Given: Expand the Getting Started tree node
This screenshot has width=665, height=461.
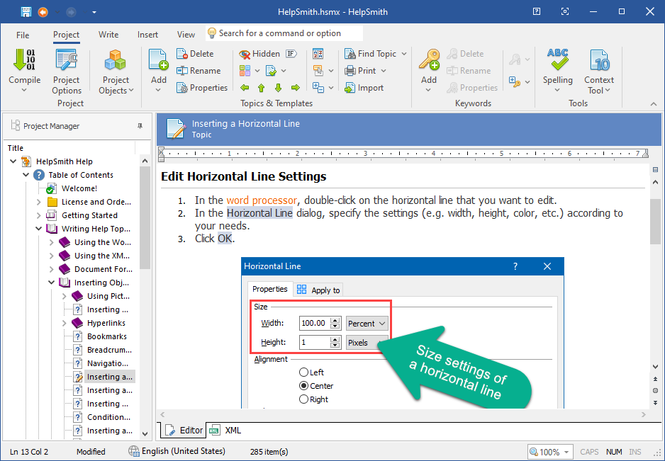Looking at the screenshot, I should click(38, 215).
